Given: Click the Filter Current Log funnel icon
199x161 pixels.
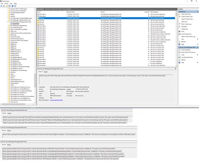Looking at the screenshot, I should point(180,24).
